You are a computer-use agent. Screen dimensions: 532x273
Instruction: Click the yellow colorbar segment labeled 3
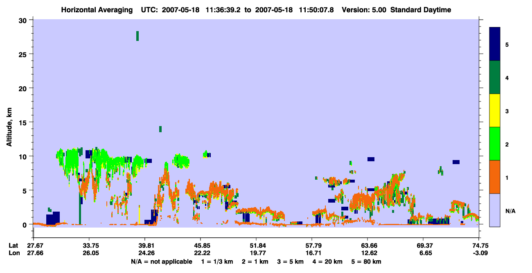tap(495, 111)
